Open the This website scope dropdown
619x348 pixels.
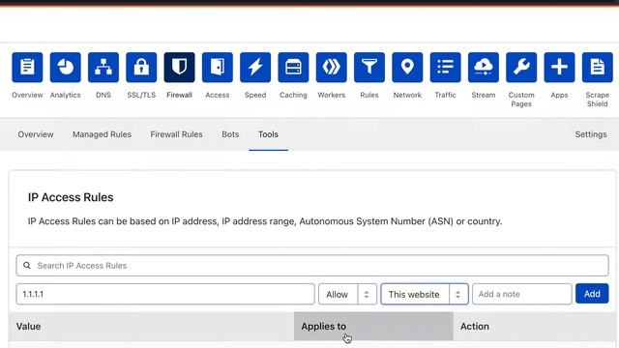pos(425,294)
